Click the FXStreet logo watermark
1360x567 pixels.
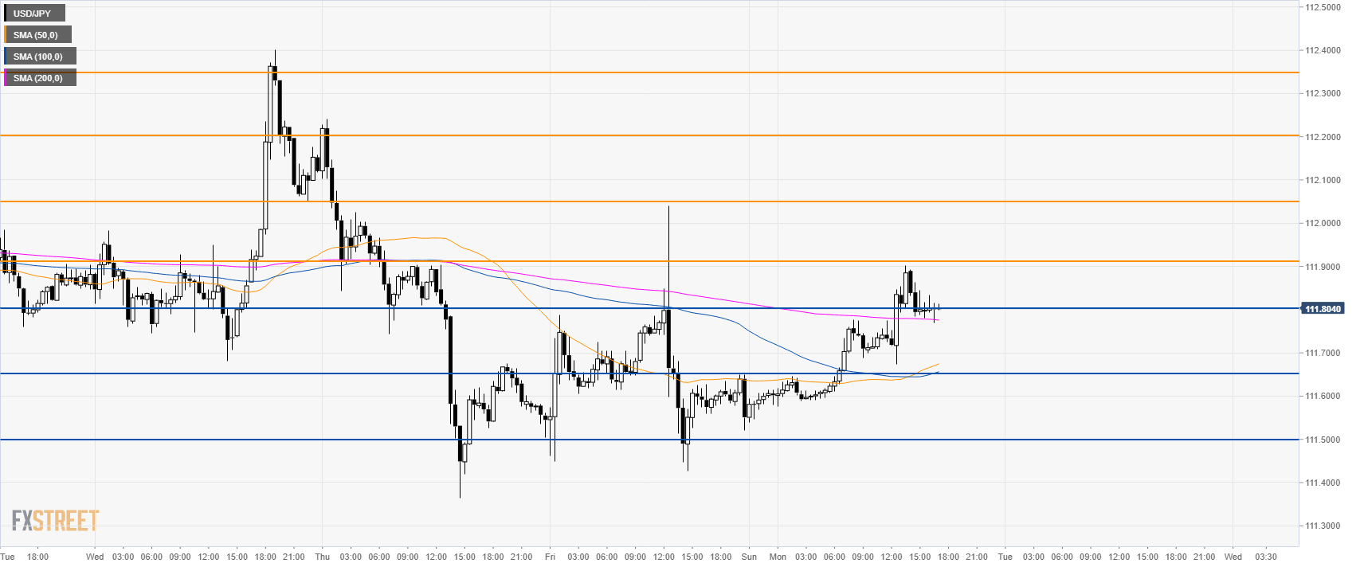(55, 521)
